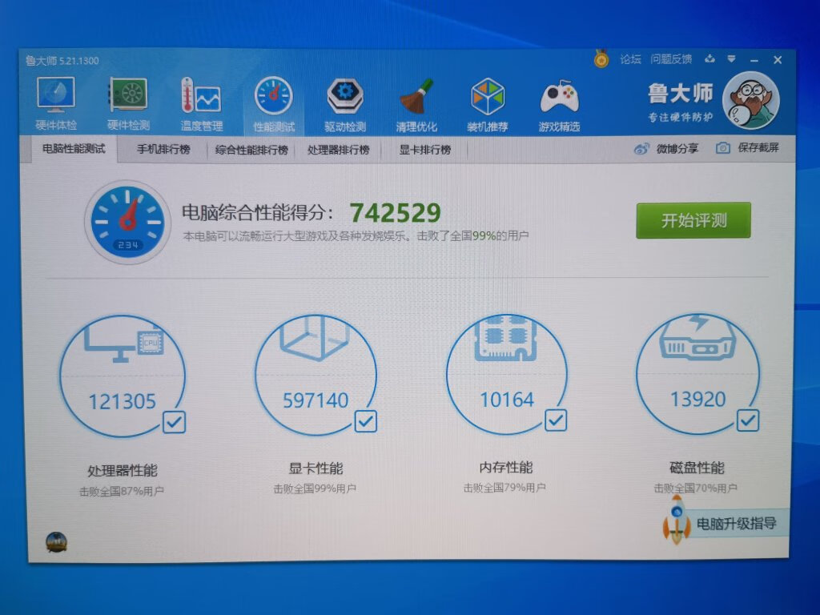The height and width of the screenshot is (615, 820).
Task: Switch to 电脑性能测试 tab
Action: [x=74, y=149]
